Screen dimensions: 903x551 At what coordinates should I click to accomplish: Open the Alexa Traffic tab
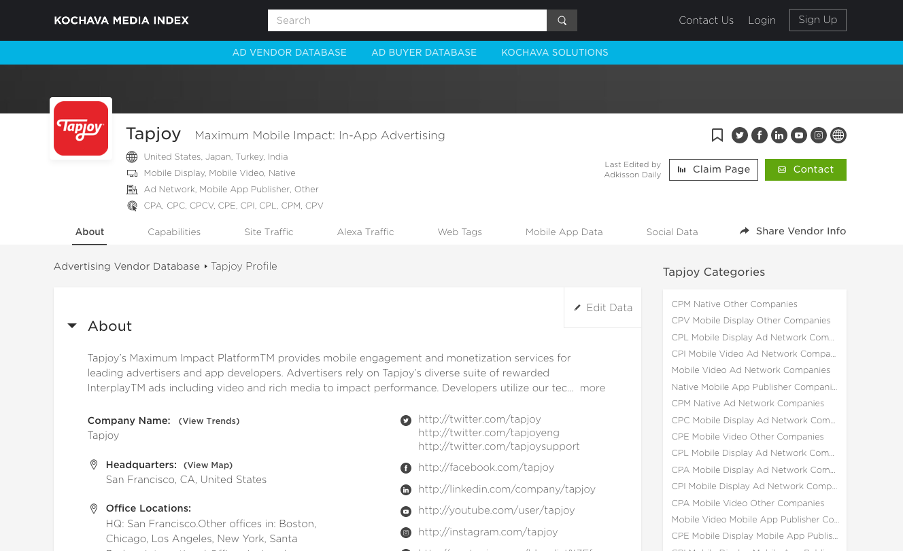pyautogui.click(x=365, y=232)
